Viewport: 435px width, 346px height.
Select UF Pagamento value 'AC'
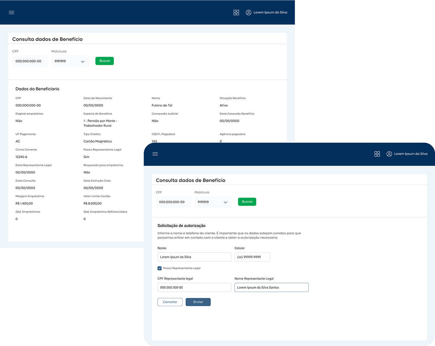[18, 141]
